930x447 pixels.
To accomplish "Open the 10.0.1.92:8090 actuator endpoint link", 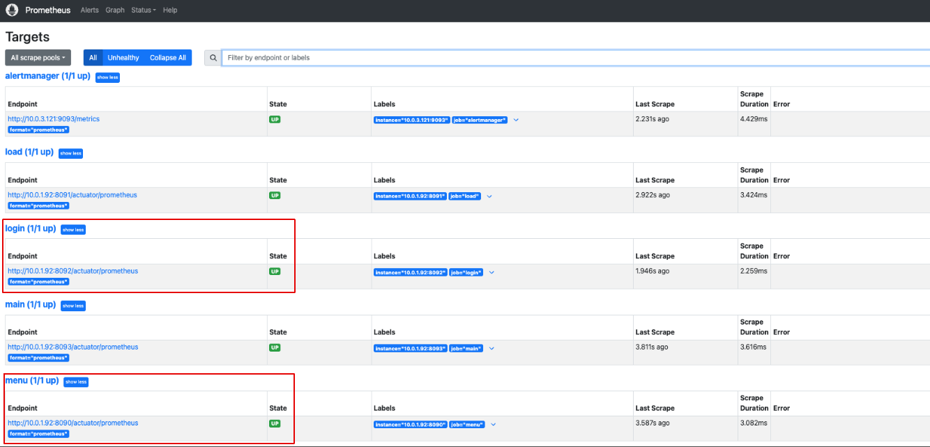I will [73, 423].
